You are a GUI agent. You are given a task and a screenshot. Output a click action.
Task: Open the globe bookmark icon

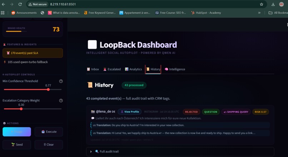point(43,13)
